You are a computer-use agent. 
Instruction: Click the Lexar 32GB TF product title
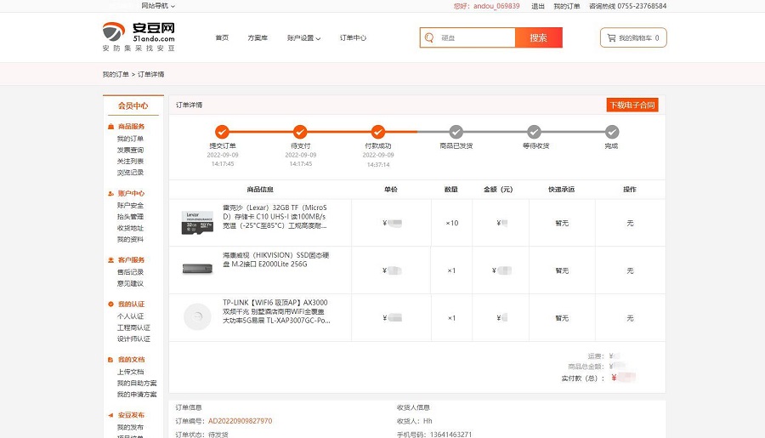(275, 217)
